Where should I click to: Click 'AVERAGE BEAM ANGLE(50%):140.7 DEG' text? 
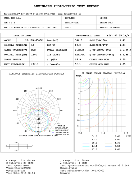38,136
